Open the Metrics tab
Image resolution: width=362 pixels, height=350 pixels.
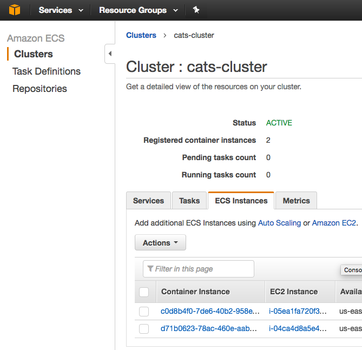click(296, 201)
